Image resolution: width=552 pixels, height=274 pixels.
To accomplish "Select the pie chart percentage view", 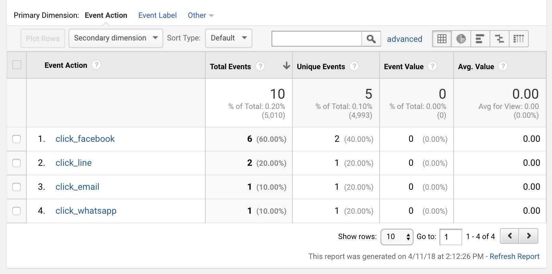I will tap(461, 39).
